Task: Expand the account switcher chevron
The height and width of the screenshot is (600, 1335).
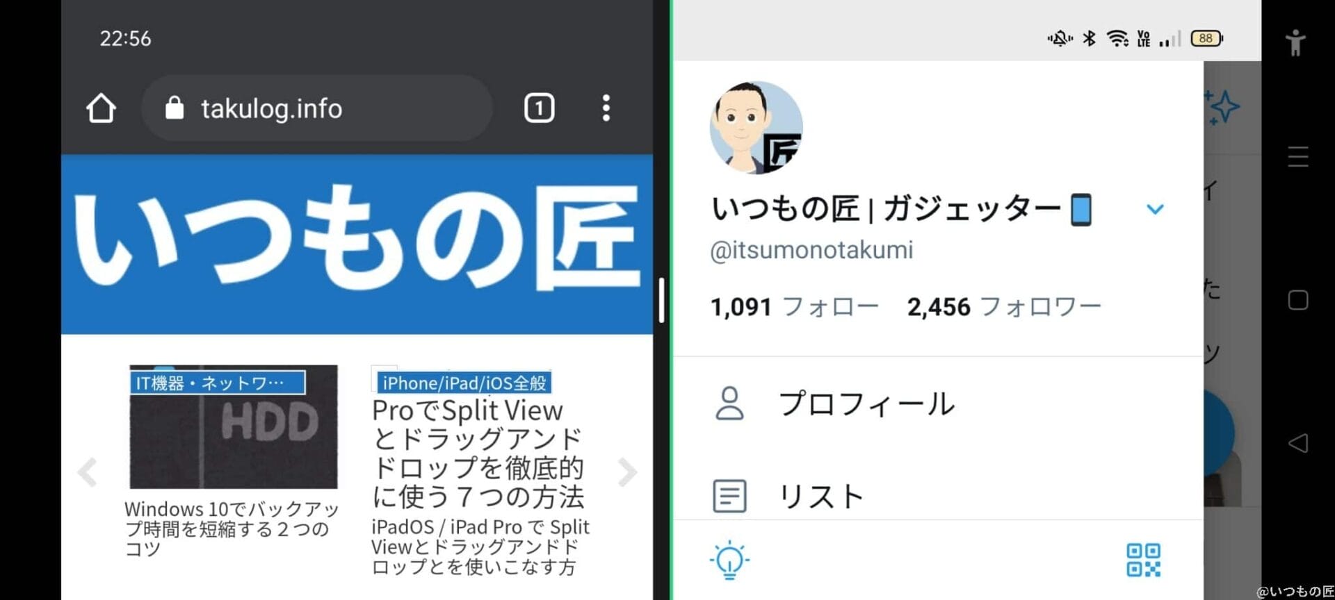Action: [x=1155, y=209]
